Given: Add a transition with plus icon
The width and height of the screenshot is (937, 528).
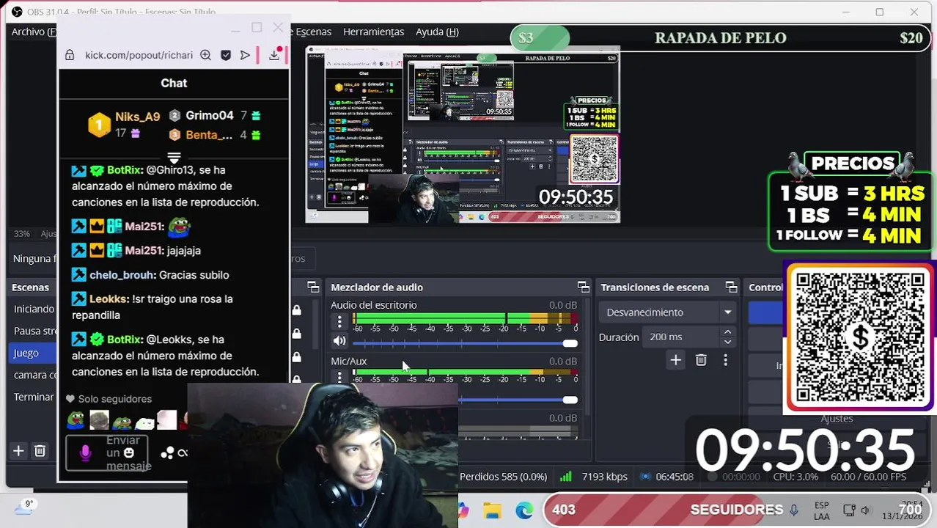Looking at the screenshot, I should click(x=676, y=360).
